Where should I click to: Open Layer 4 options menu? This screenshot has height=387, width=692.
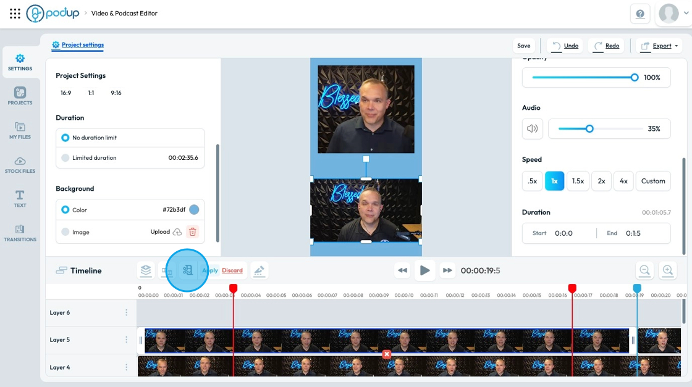[126, 367]
